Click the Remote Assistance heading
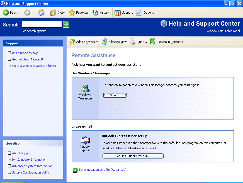Viewport: 243px width, 183px height. 93,55
